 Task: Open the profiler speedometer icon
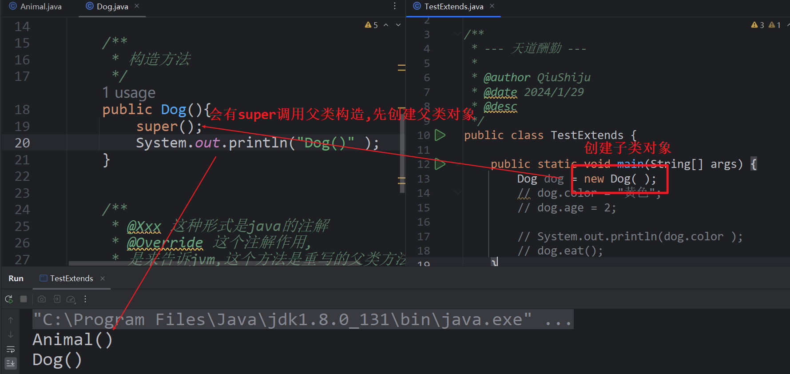(x=71, y=299)
